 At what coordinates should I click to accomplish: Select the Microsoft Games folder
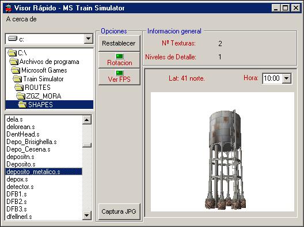tap(39, 70)
